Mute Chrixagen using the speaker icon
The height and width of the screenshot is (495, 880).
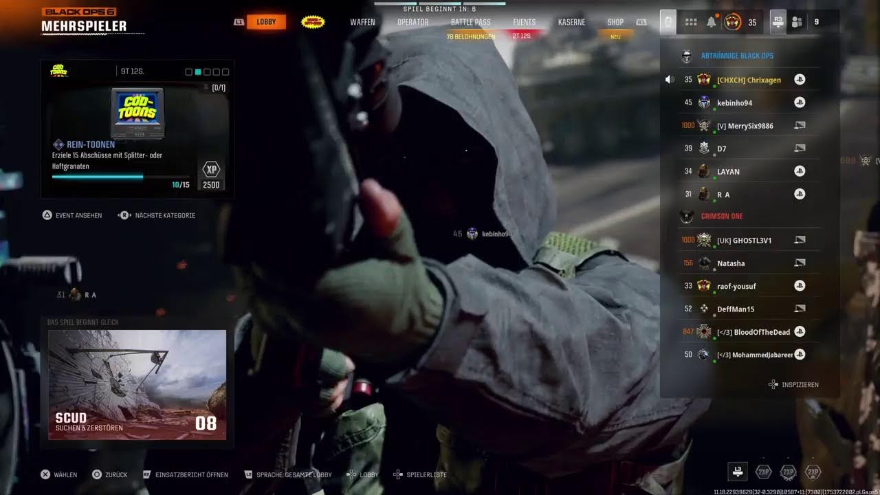pyautogui.click(x=670, y=80)
